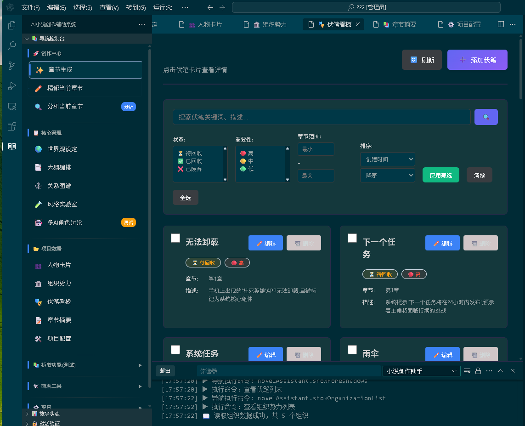The height and width of the screenshot is (426, 525).
Task: Toggle auto-scroll lock in the output panel
Action: point(478,370)
